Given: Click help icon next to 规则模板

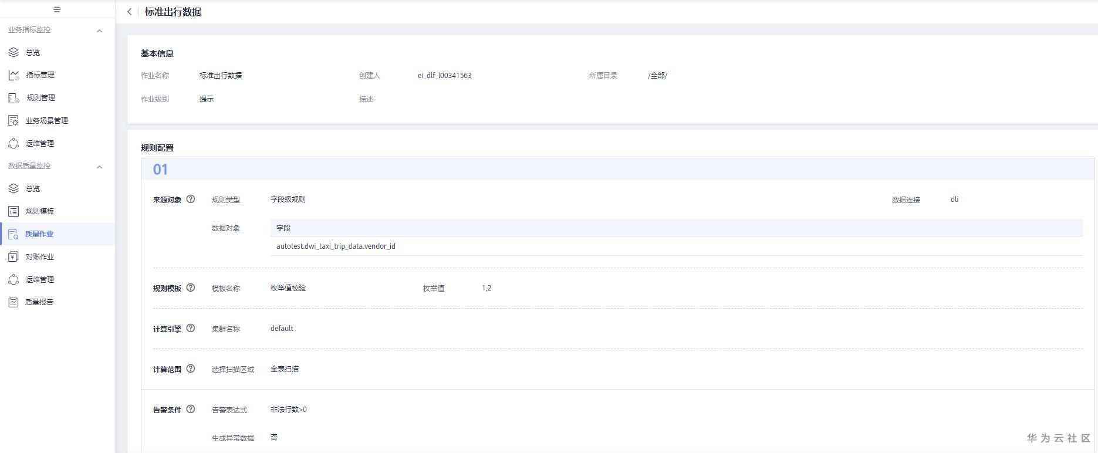Looking at the screenshot, I should [191, 288].
